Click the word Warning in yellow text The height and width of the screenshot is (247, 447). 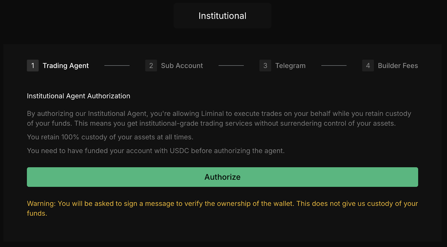[41, 204]
